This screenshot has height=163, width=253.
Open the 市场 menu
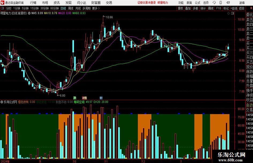pyautogui.click(x=45, y=3)
